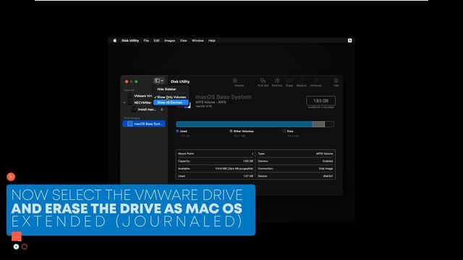
Task: Click the Free legend label
Action: (290, 131)
